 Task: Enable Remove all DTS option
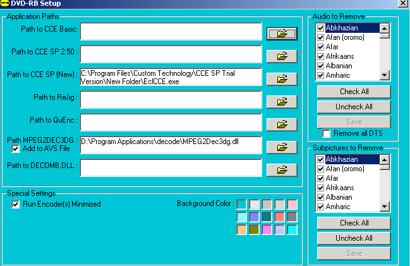(326, 134)
